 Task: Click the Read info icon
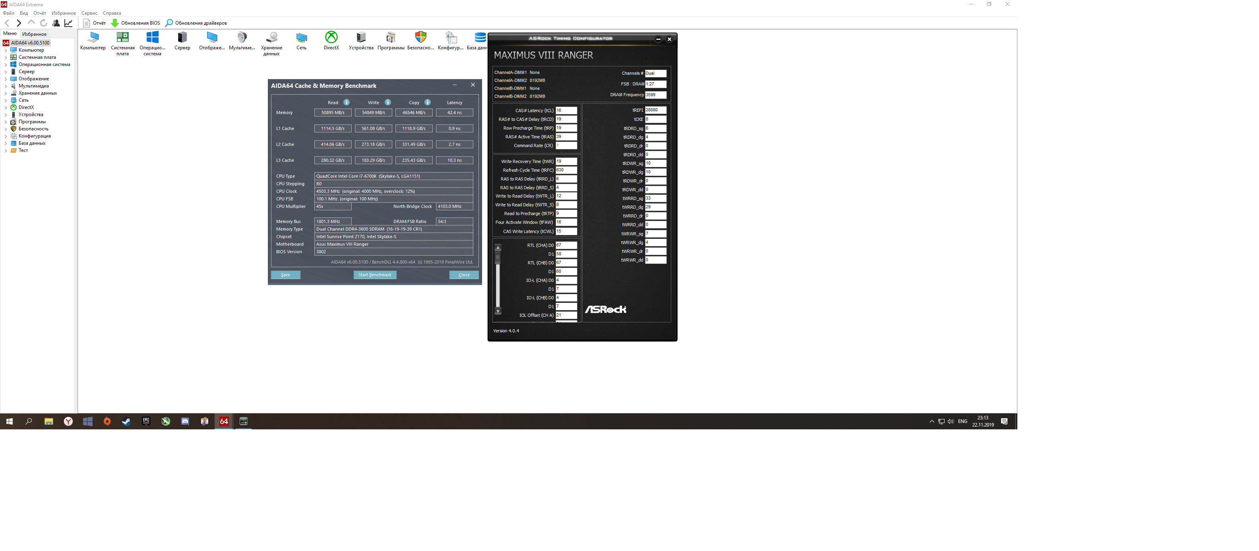[347, 102]
